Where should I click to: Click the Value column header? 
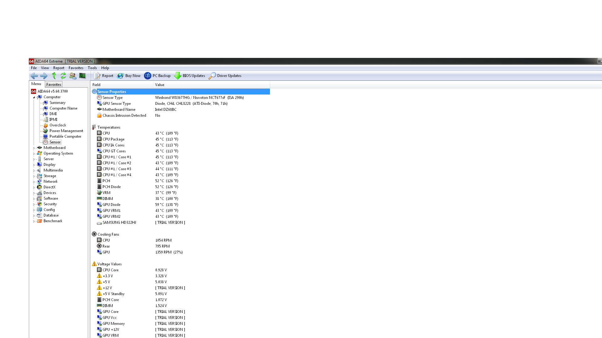[212, 85]
